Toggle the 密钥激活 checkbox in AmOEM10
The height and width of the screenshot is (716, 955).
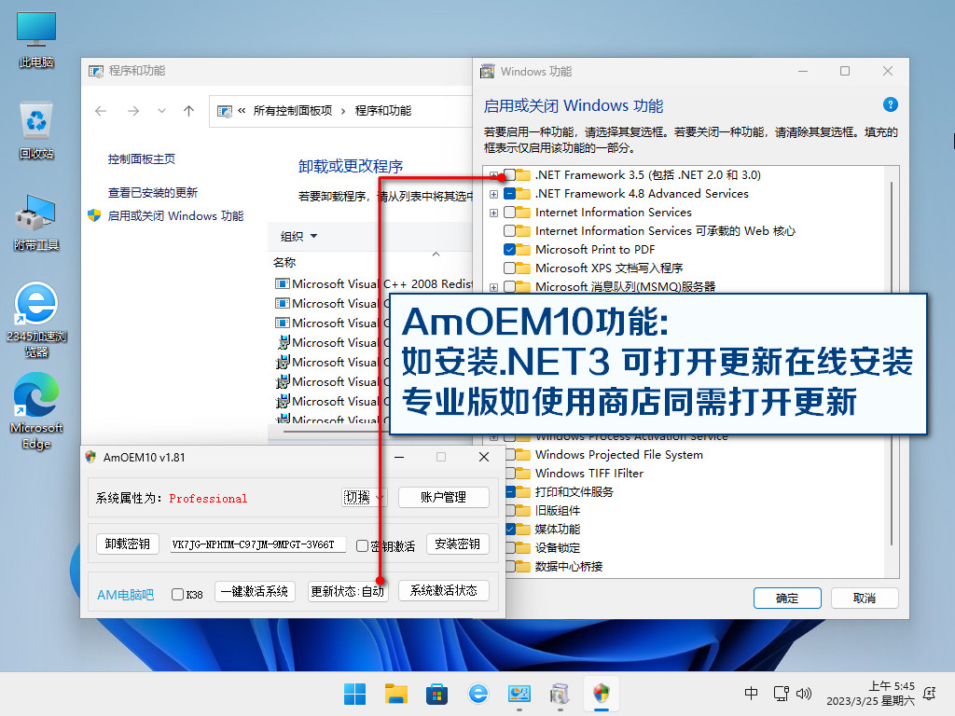362,546
